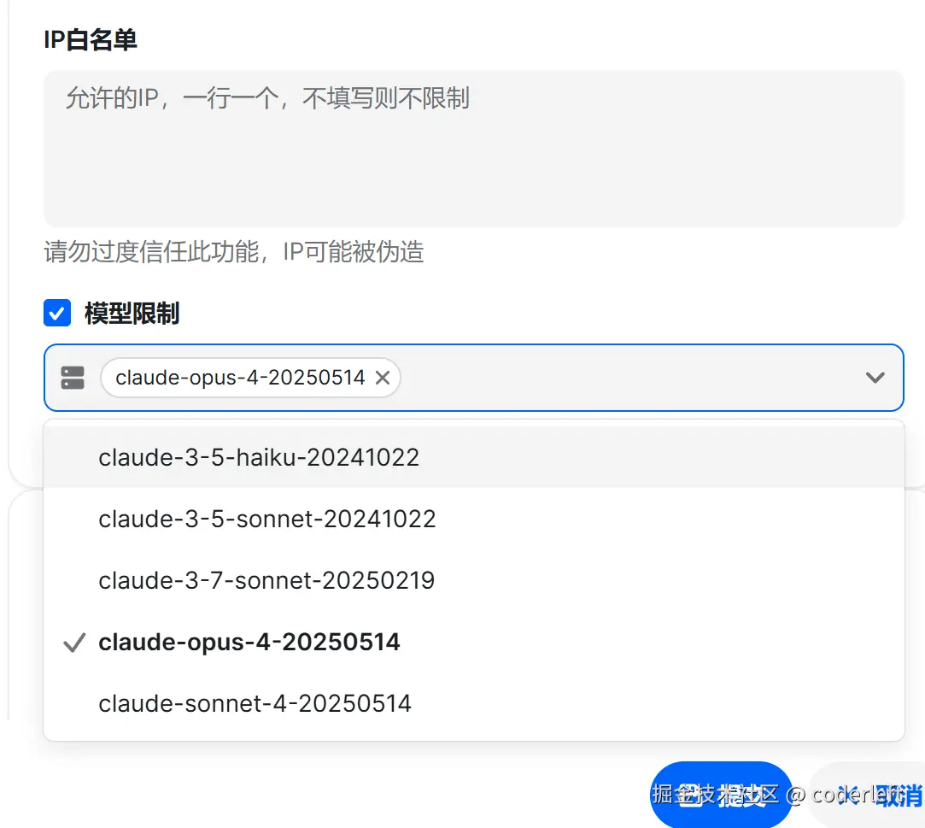The height and width of the screenshot is (828, 925).
Task: Click the blue 提交 submit button
Action: (x=721, y=795)
